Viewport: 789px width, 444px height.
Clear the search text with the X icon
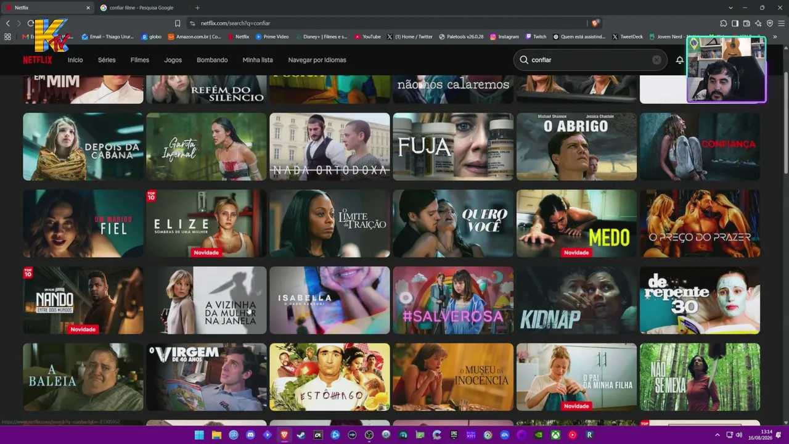[x=656, y=60]
